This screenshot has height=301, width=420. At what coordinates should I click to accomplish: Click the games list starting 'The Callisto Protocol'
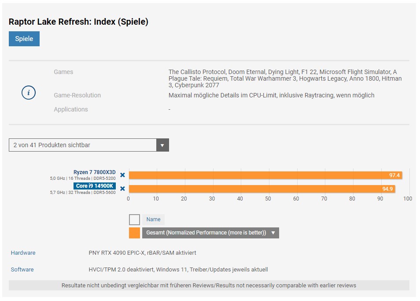click(285, 78)
